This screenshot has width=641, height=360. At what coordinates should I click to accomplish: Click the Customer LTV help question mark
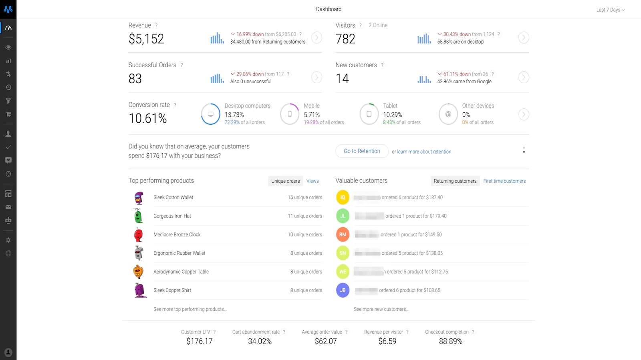(214, 332)
